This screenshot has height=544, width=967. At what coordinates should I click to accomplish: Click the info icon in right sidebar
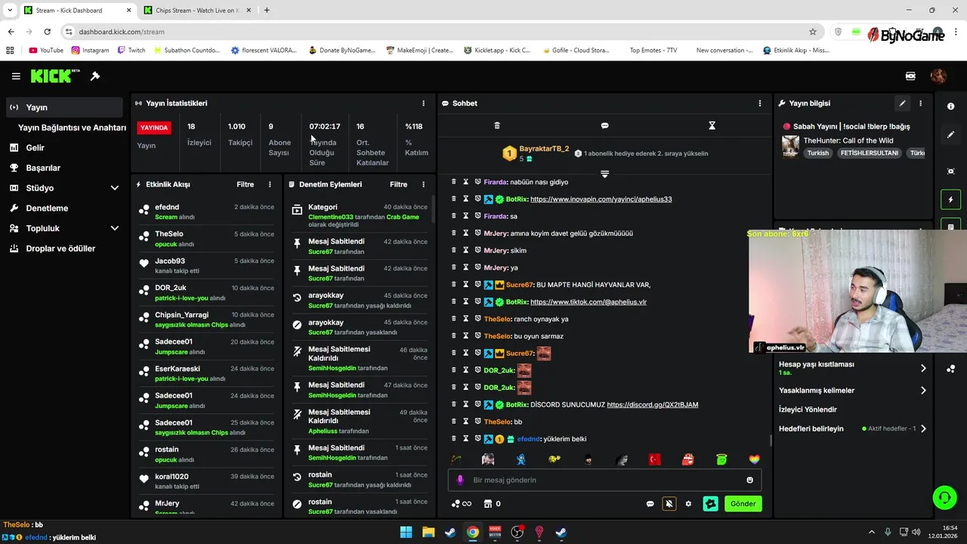950,107
